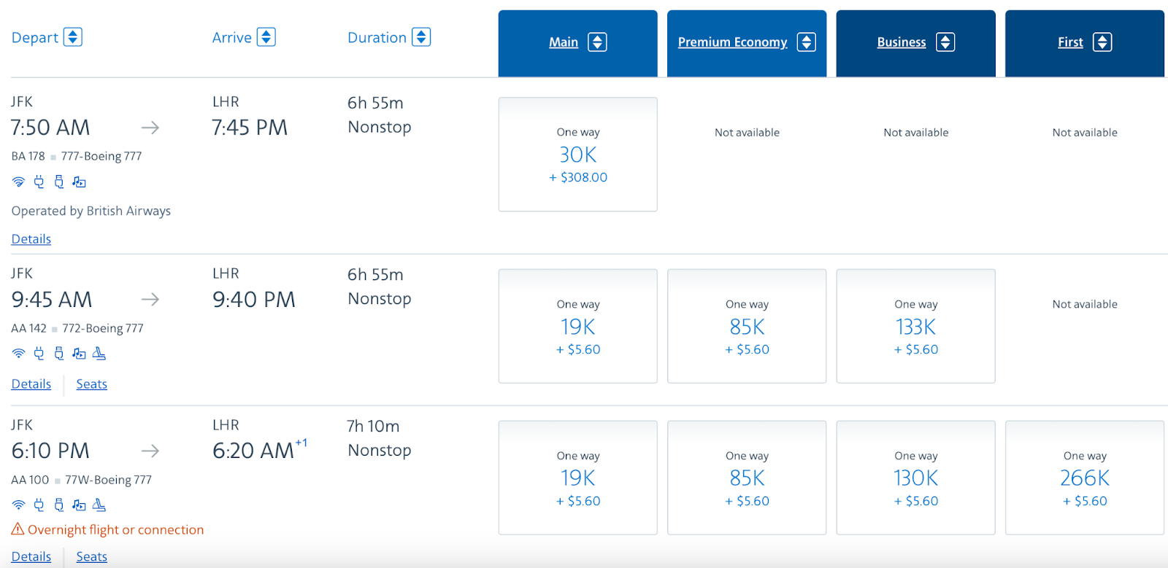Sort flights via the Duration label
The width and height of the screenshot is (1168, 568).
(x=377, y=38)
